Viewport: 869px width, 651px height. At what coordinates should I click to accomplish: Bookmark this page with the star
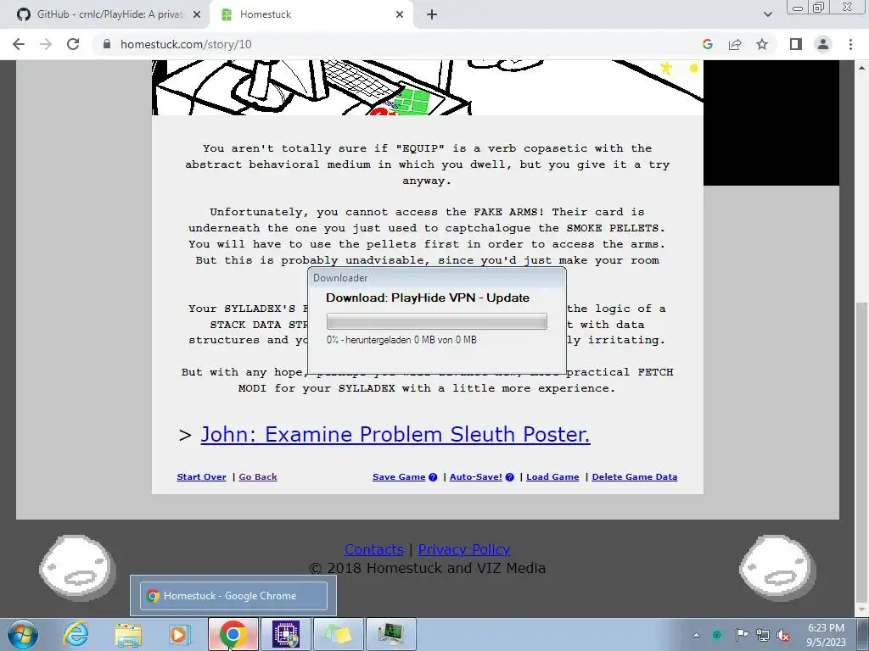[x=762, y=44]
